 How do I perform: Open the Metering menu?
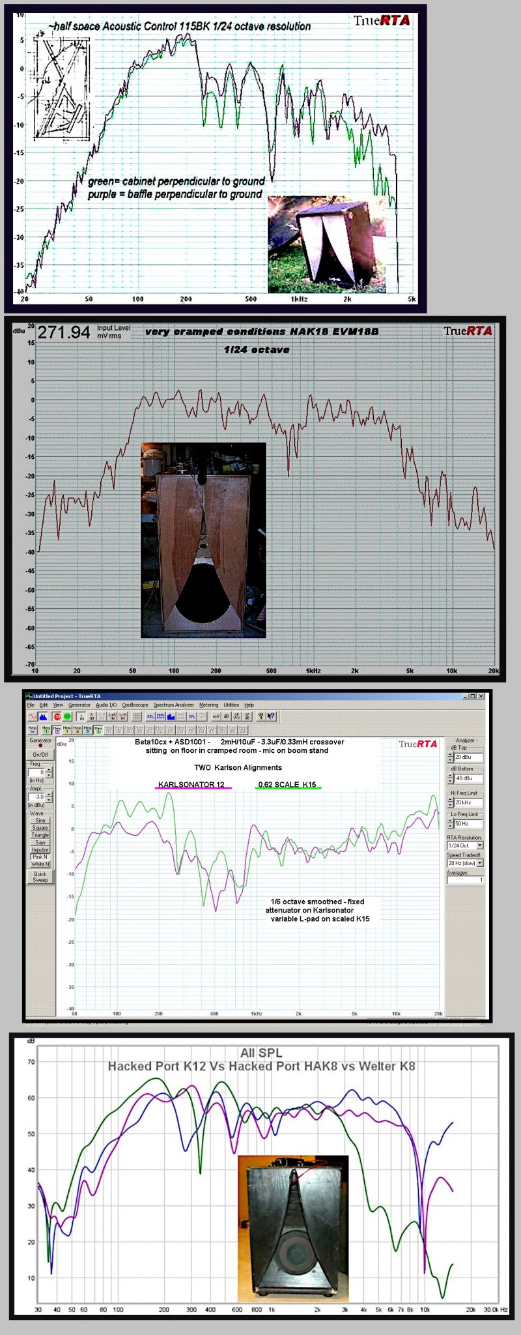point(209,705)
